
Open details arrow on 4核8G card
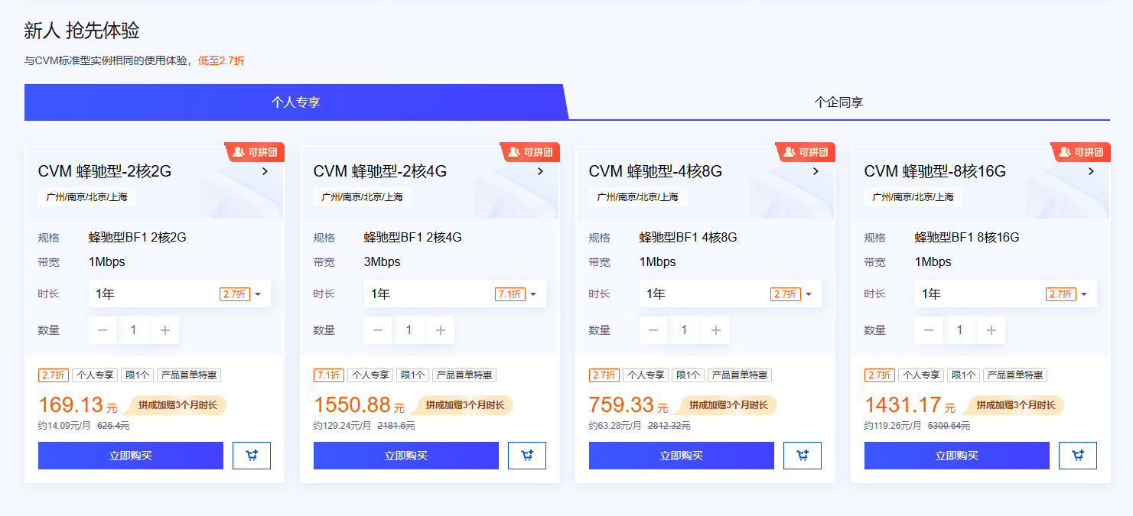[x=816, y=171]
